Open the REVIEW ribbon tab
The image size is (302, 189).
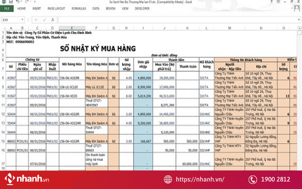click(x=111, y=9)
